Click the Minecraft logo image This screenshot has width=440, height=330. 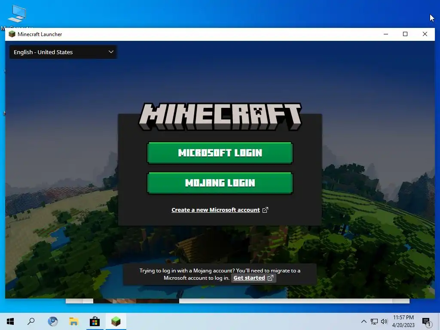(x=220, y=117)
